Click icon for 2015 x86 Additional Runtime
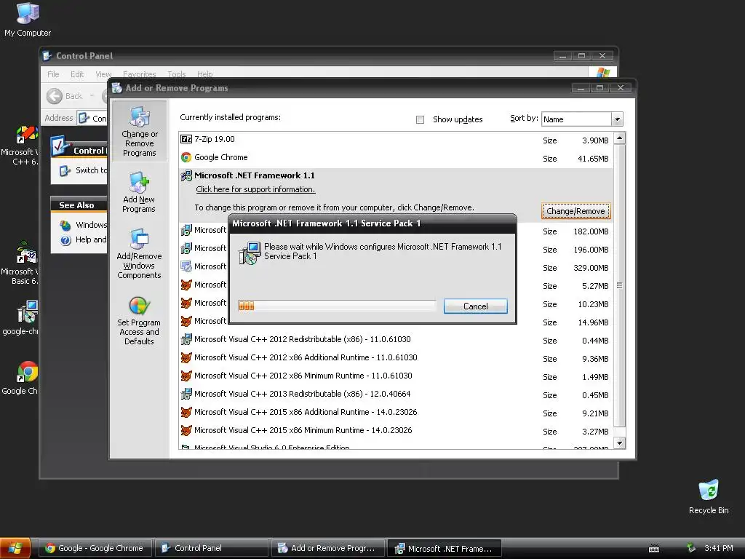745x559 pixels. (186, 412)
